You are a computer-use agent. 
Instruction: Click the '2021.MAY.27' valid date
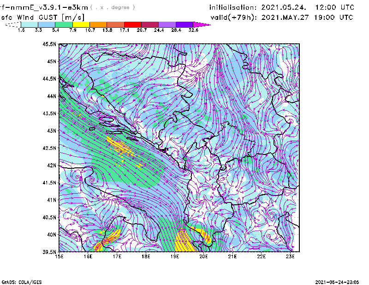point(285,18)
